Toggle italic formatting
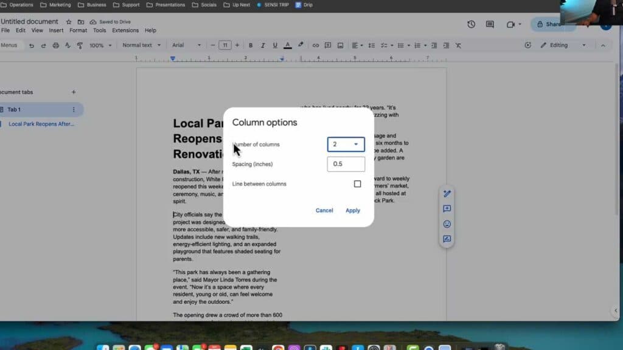Screen dimensions: 623x350 coord(263,45)
